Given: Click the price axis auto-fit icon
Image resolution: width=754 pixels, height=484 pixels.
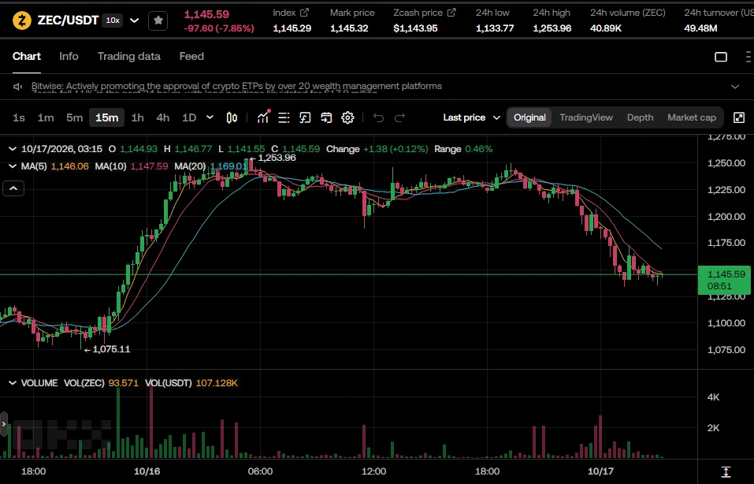Looking at the screenshot, I should tap(726, 472).
